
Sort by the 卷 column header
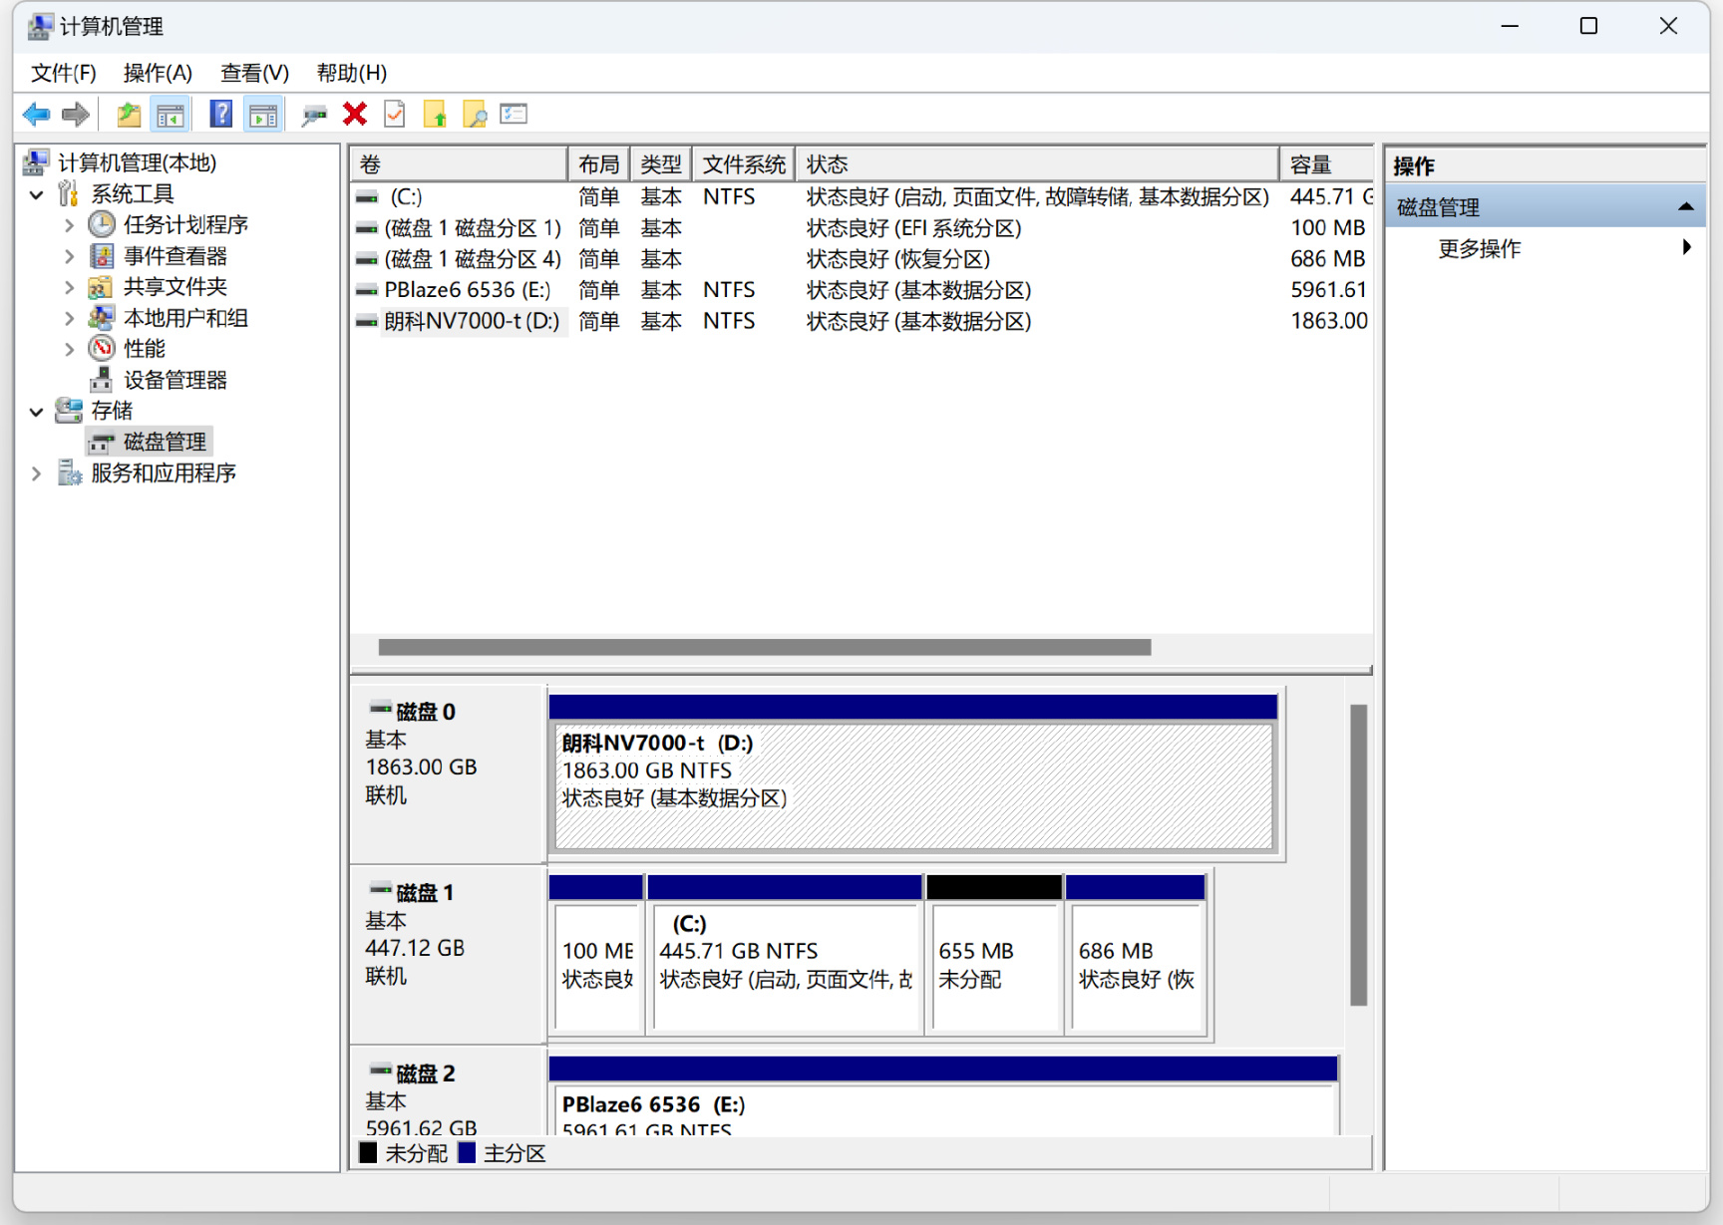tap(459, 164)
